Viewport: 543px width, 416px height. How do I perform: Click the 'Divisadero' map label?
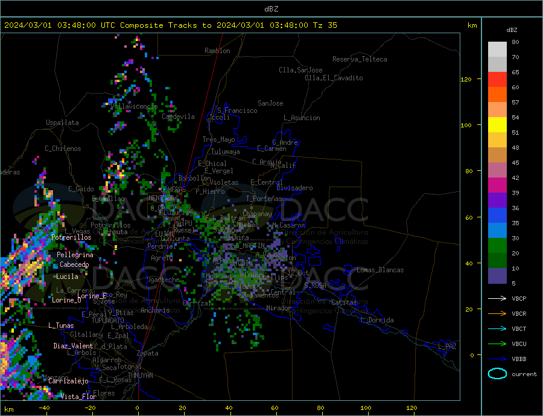294,188
